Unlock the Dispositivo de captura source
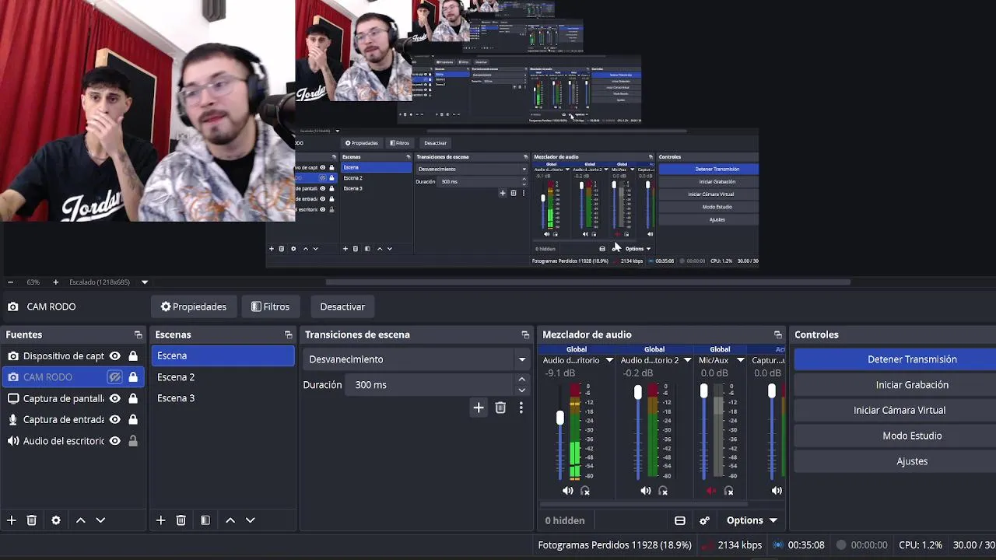This screenshot has width=996, height=560. 133,356
